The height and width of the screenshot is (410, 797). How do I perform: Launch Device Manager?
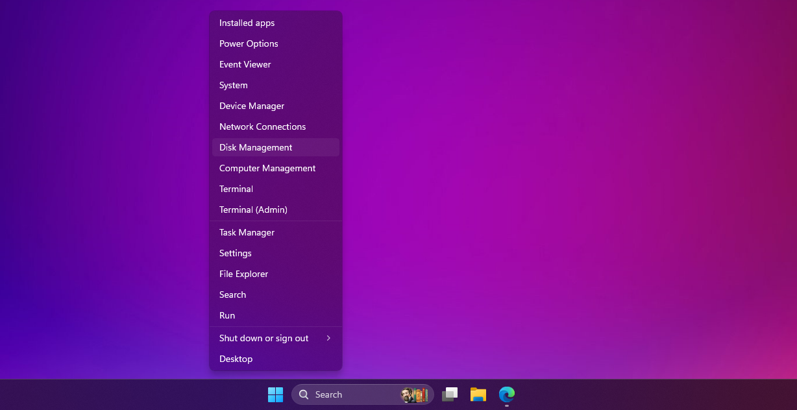tap(276, 106)
